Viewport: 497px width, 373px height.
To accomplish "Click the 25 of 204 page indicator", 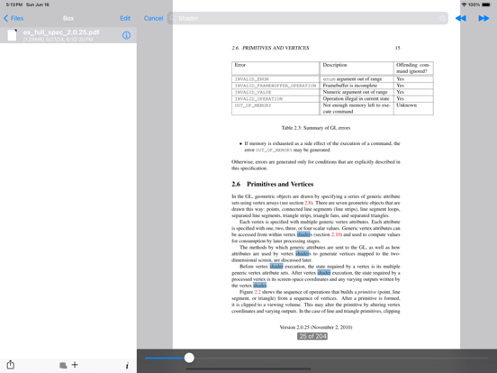I will pos(312,336).
